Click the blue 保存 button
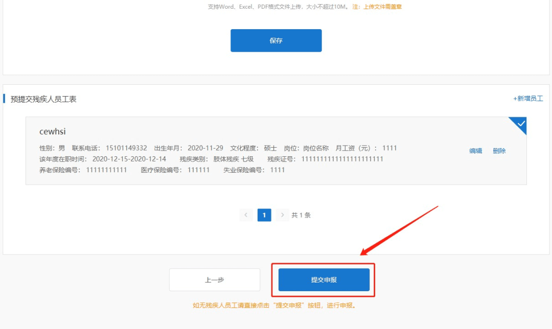The image size is (552, 329). coord(276,40)
